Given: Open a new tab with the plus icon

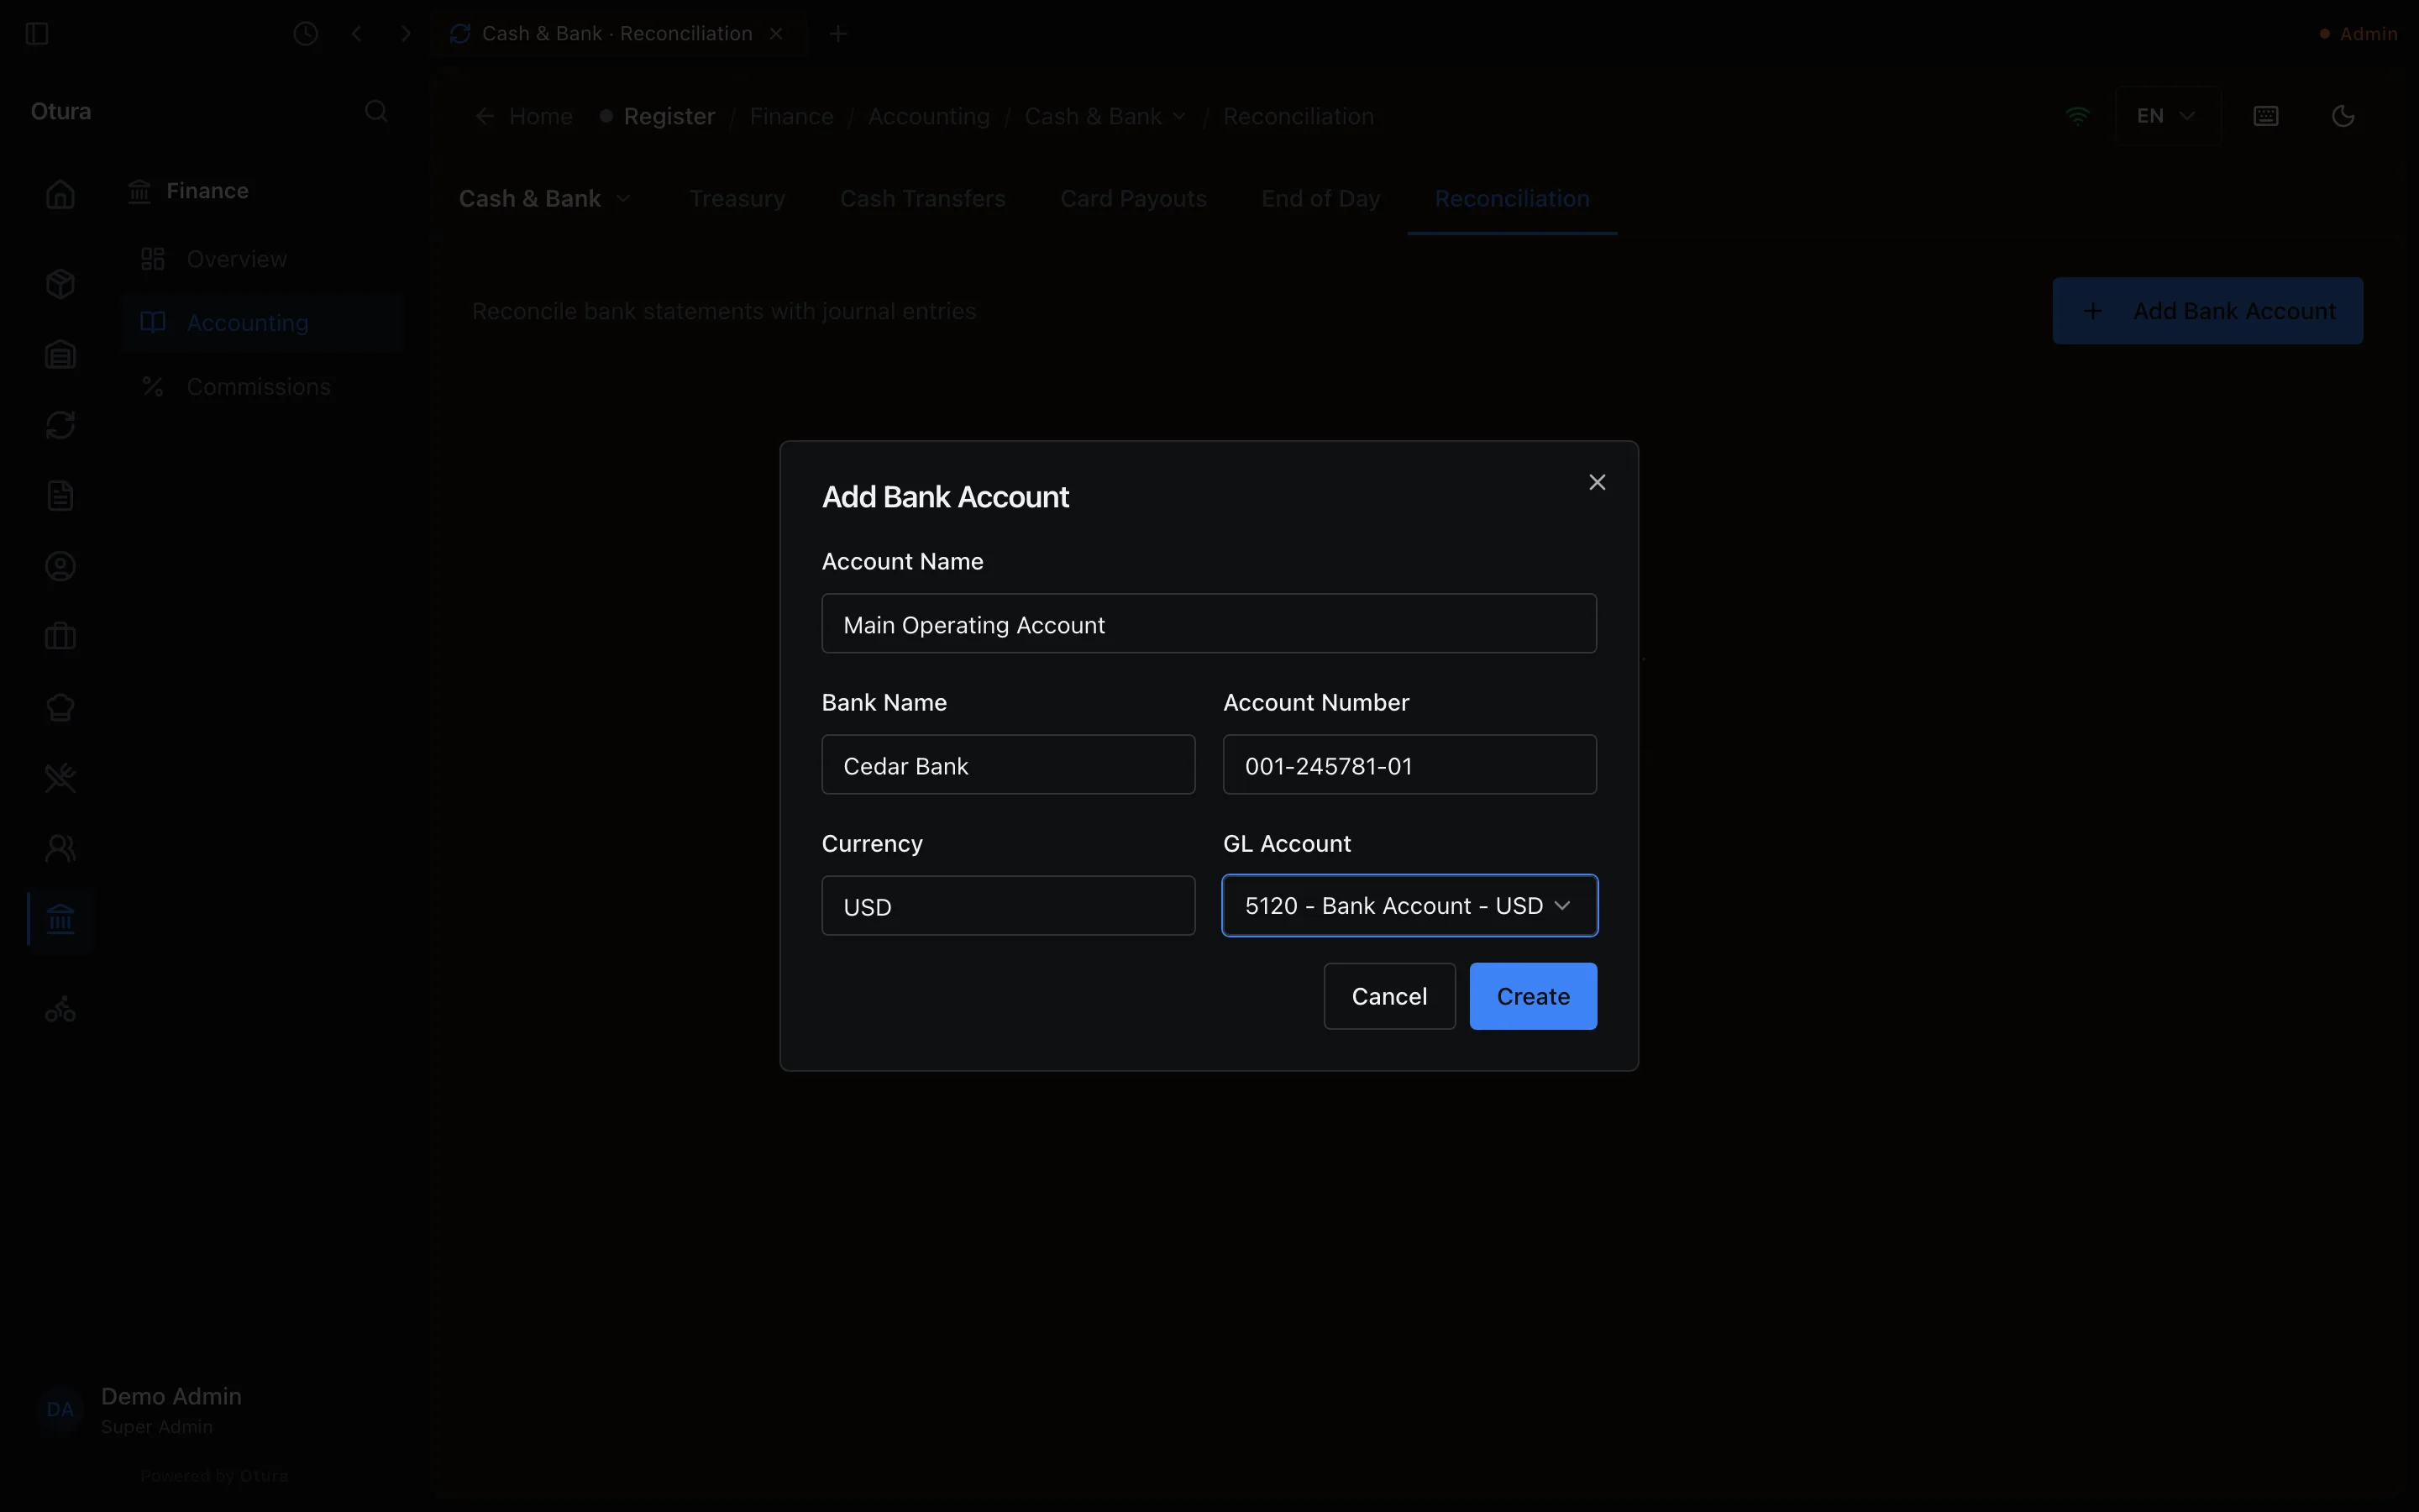Looking at the screenshot, I should coord(838,34).
